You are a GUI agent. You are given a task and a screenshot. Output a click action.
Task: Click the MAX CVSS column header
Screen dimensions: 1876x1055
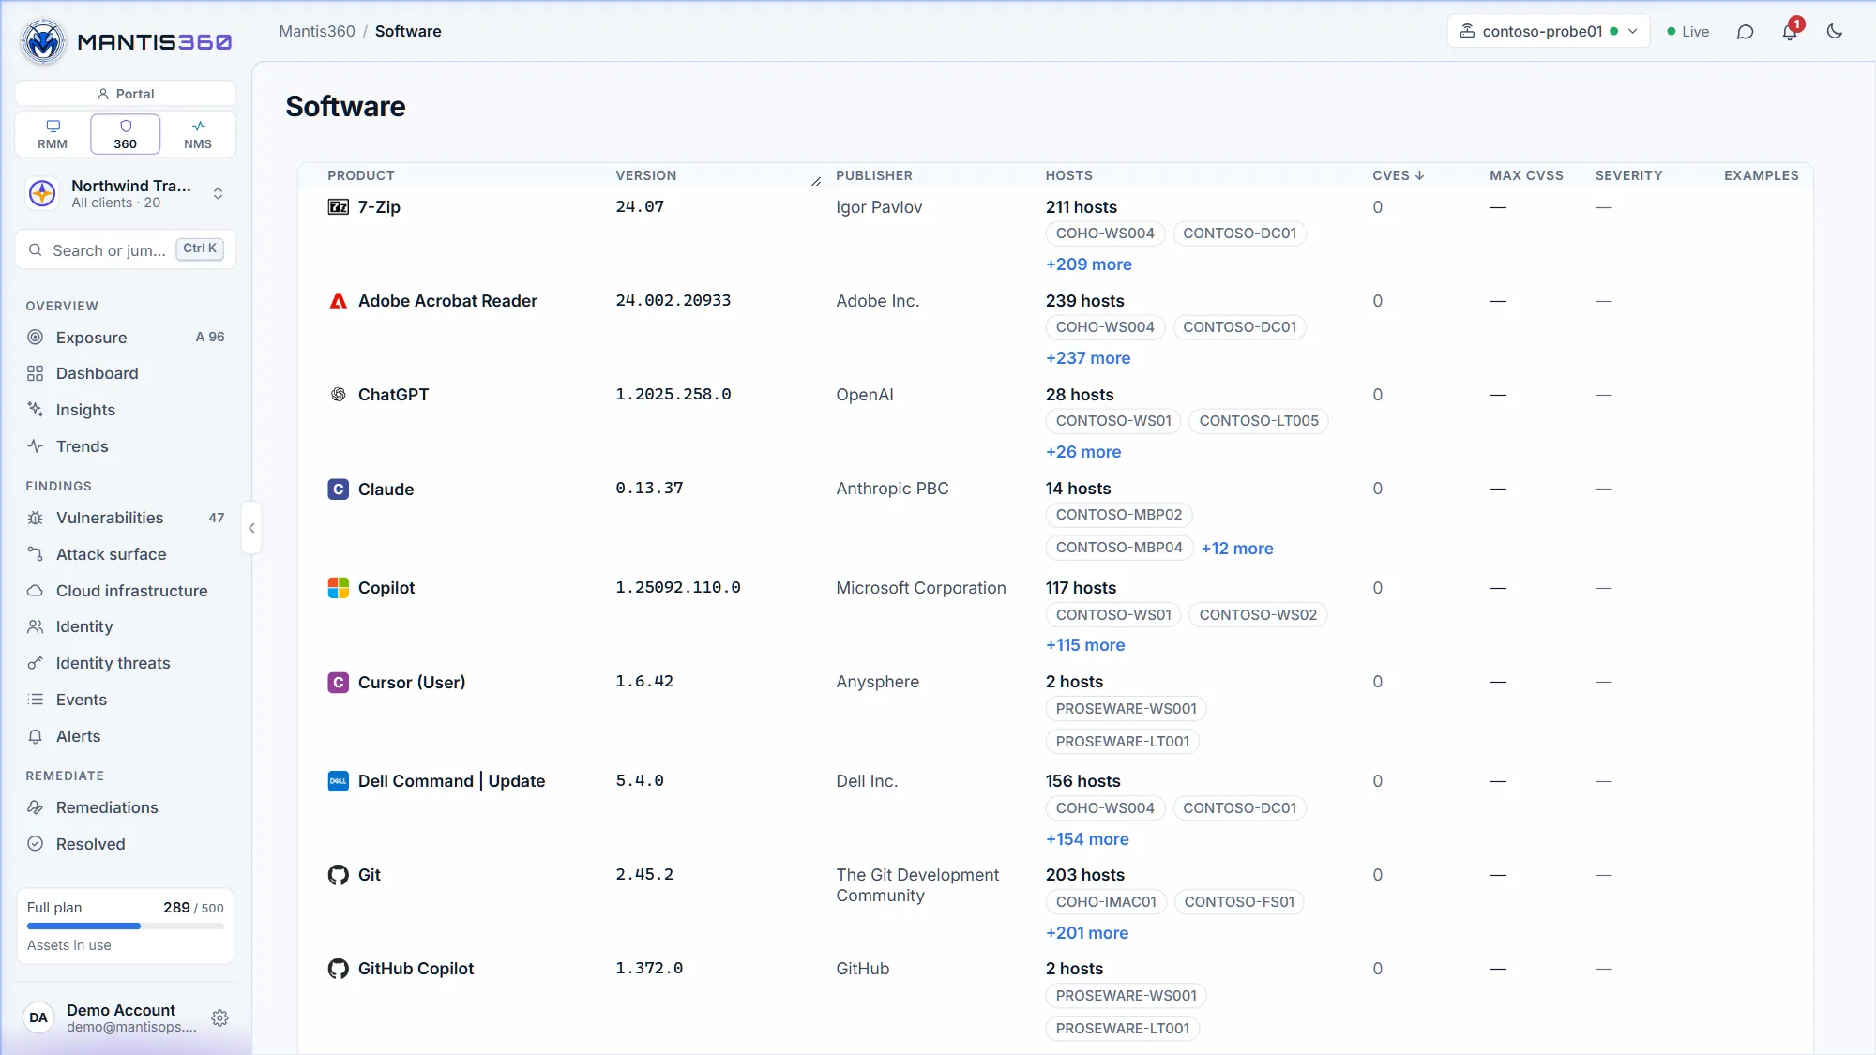point(1526,175)
